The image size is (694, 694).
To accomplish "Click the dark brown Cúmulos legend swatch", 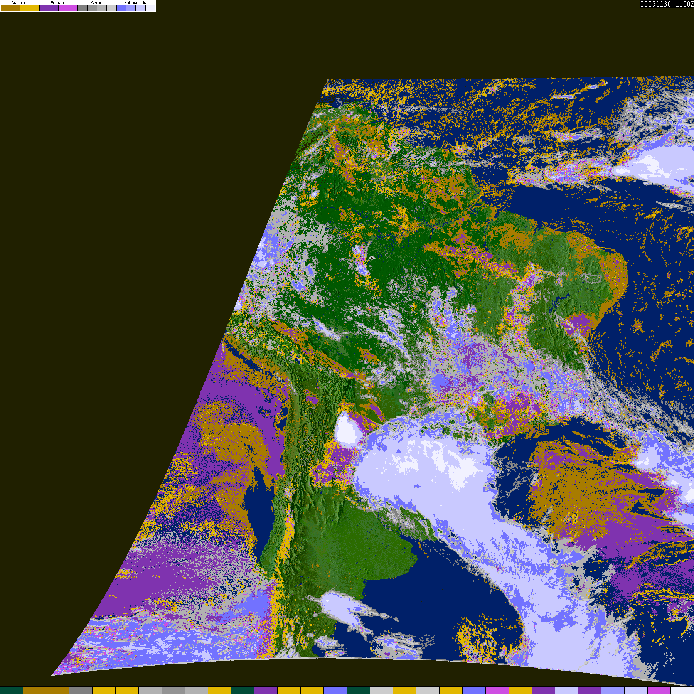I will click(x=10, y=8).
